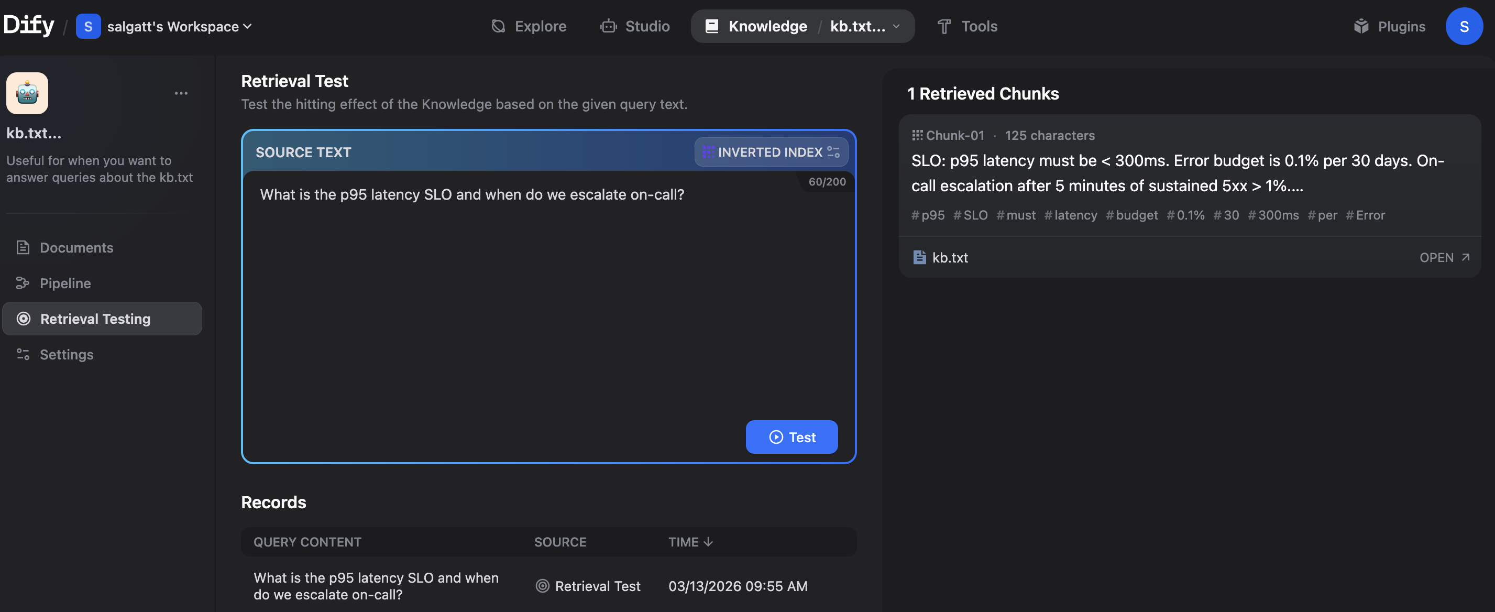The image size is (1495, 612).
Task: Click the workspace S avatar badge
Action: coord(88,27)
